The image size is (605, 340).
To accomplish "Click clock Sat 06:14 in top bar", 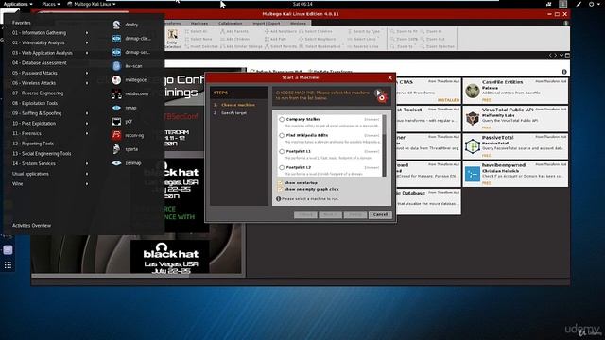I will 302,4.
